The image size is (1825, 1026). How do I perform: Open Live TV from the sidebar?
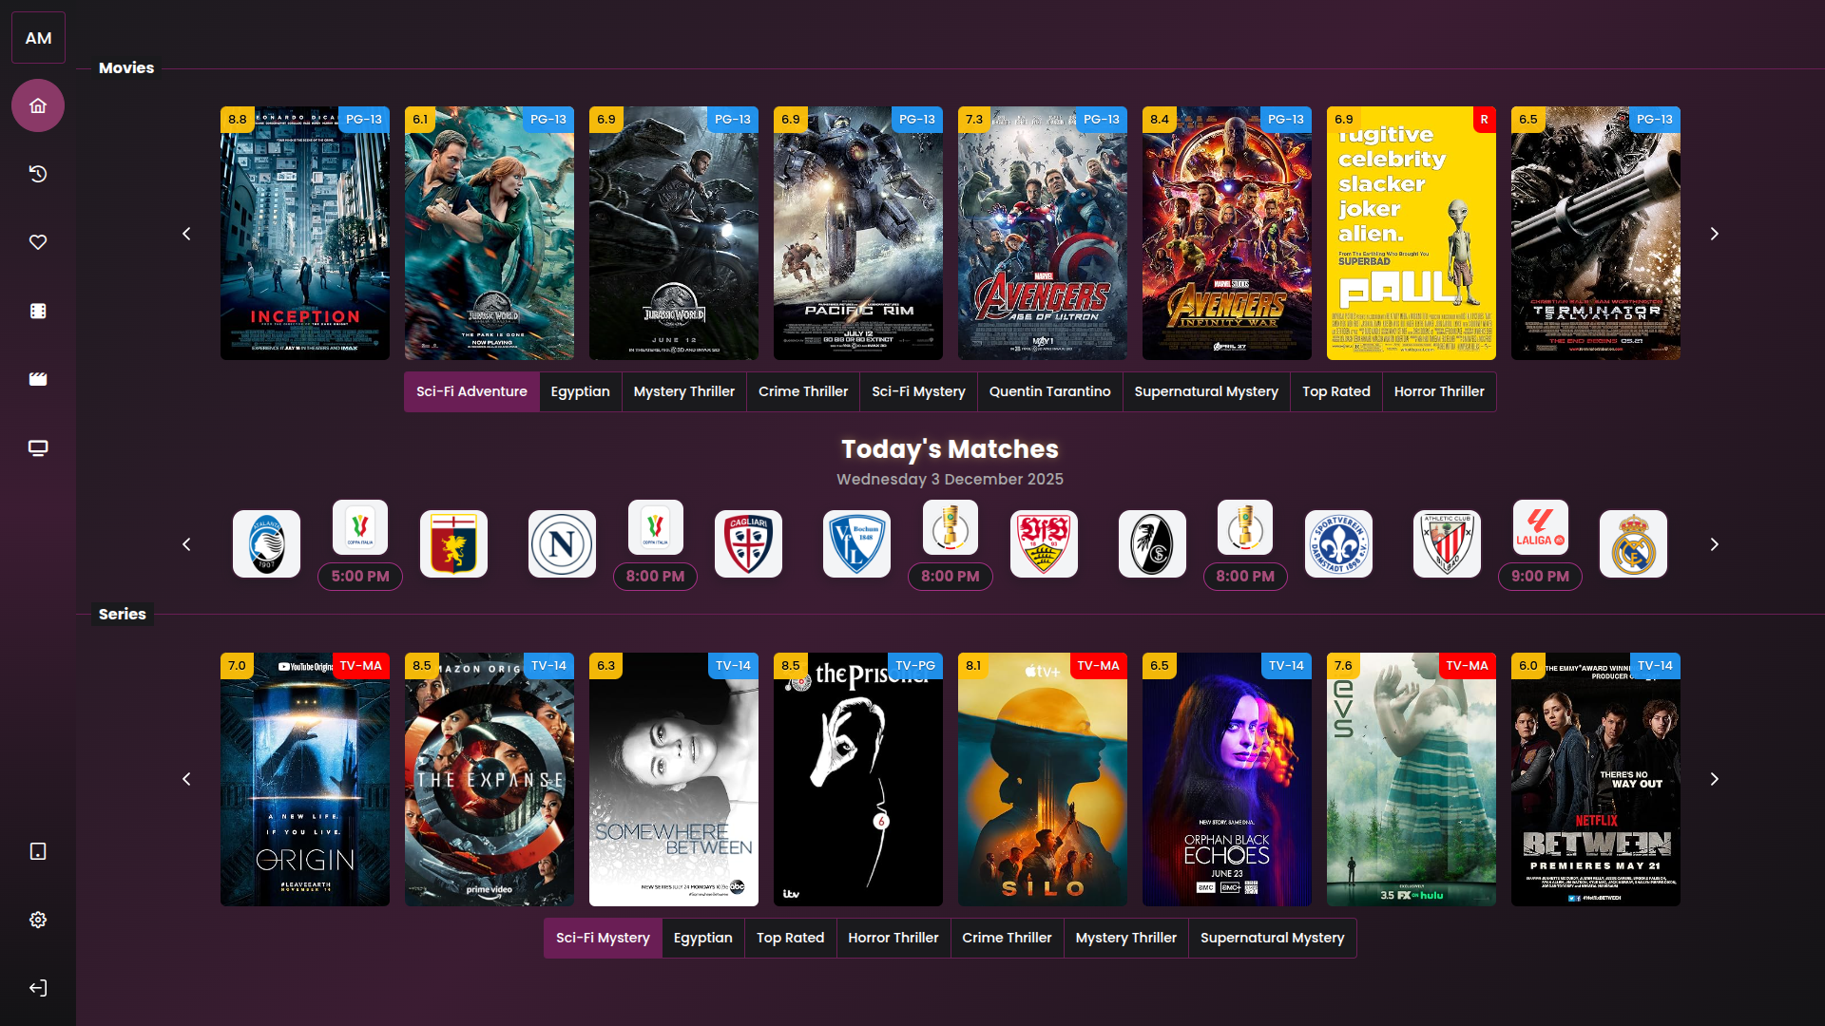pos(38,447)
